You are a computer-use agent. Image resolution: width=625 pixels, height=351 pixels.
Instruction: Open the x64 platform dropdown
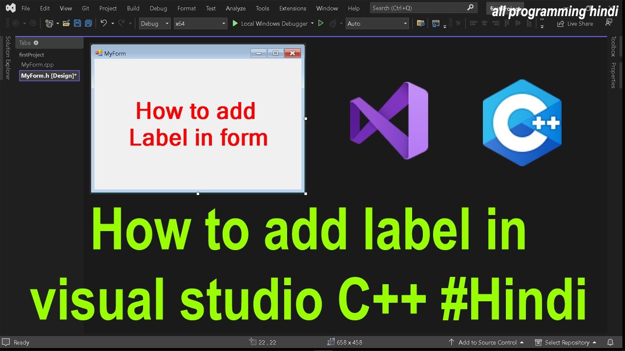(x=201, y=23)
